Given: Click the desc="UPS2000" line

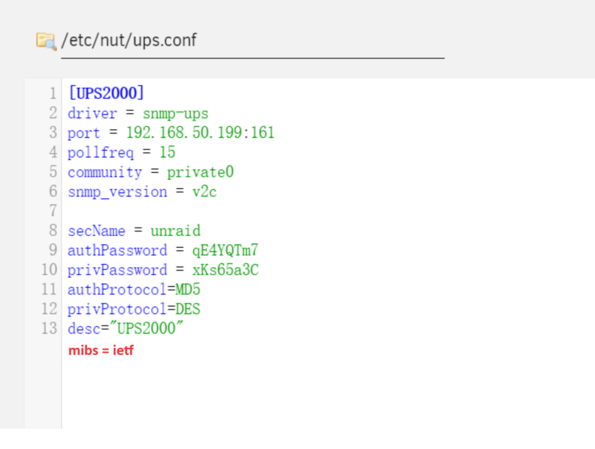Looking at the screenshot, I should tap(126, 328).
